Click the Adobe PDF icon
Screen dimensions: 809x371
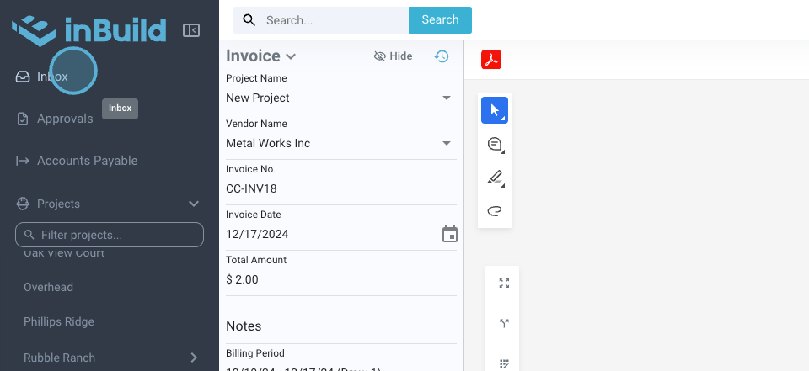pyautogui.click(x=491, y=60)
